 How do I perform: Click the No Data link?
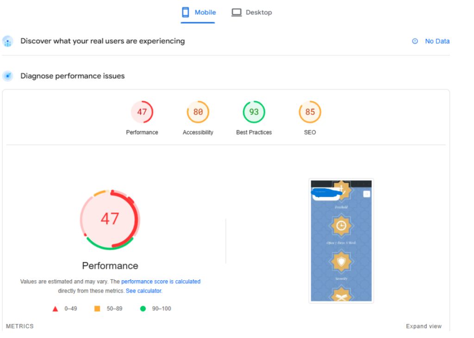(437, 41)
